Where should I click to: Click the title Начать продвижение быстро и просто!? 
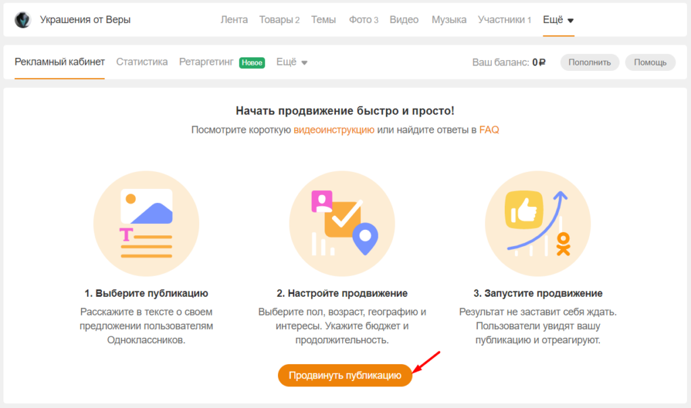tap(345, 111)
